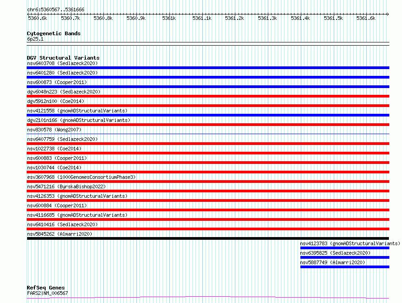Click the RefSeq Genes track title

[x=46, y=288]
